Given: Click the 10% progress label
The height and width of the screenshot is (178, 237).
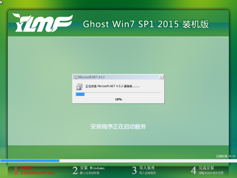Looking at the screenshot, I should pos(118,99).
